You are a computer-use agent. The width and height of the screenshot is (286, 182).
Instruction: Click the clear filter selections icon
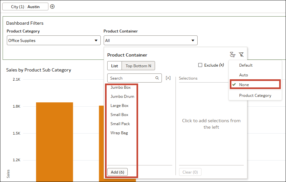pos(241,55)
